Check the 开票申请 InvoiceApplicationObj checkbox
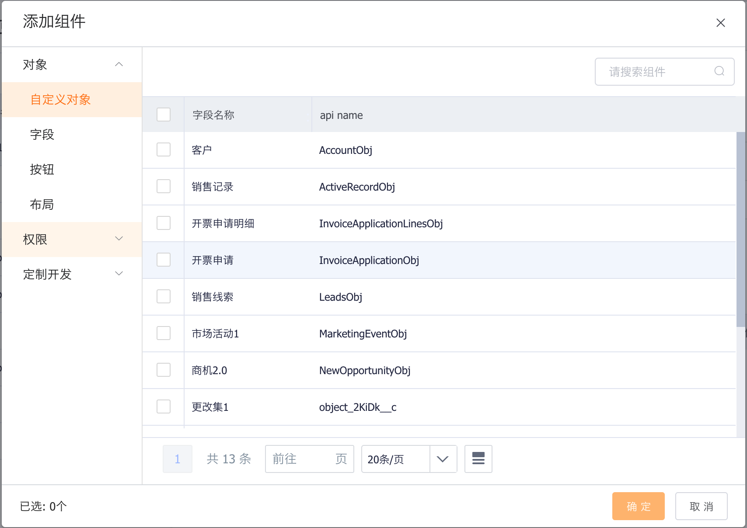This screenshot has width=747, height=528. point(164,260)
